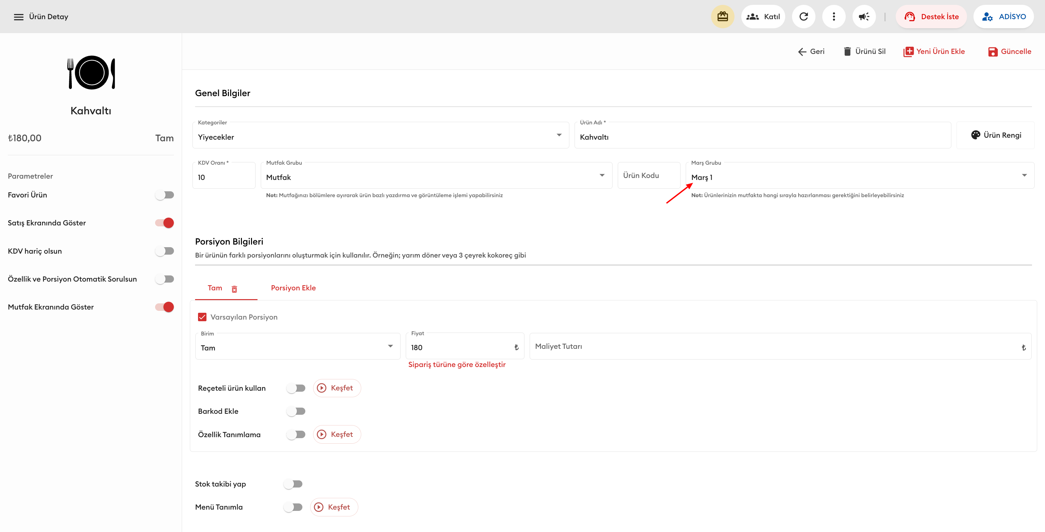
Task: Click Ürünü Sil trash icon
Action: tap(847, 51)
